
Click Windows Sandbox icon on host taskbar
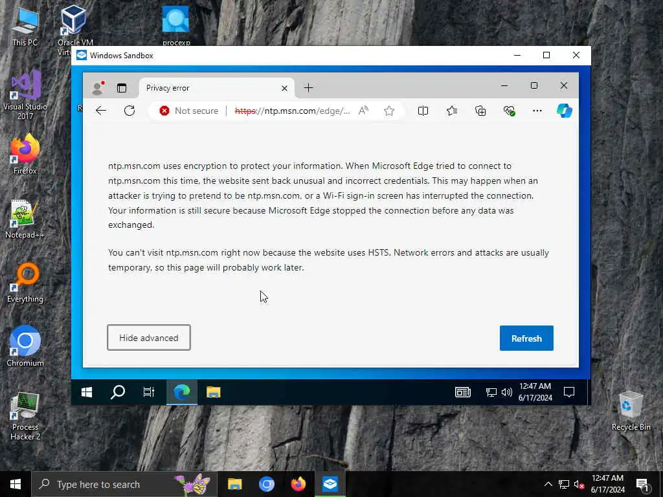tap(330, 484)
